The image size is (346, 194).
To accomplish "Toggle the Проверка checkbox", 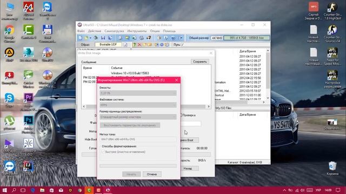I will pos(181,115).
